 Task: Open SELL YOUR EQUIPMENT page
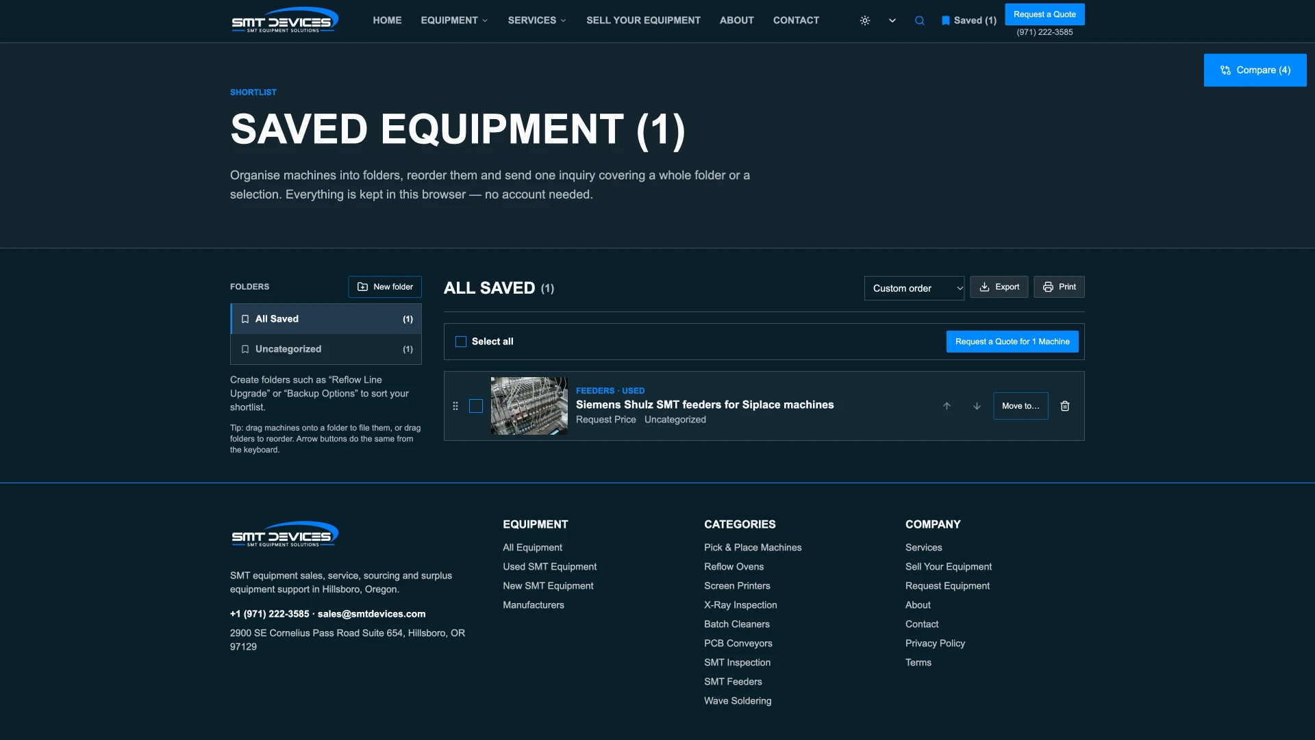coord(643,21)
